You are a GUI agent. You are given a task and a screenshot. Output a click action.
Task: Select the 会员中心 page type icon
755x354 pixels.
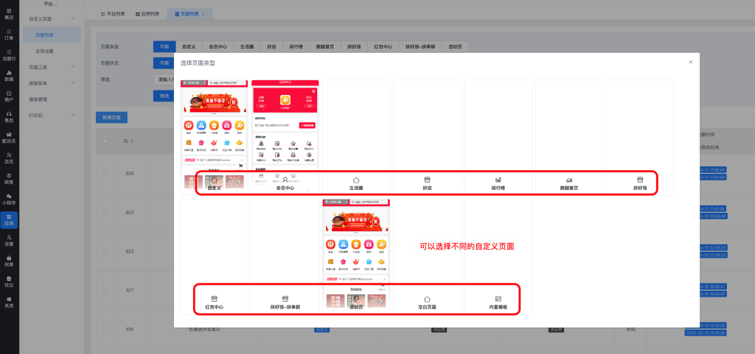click(285, 180)
